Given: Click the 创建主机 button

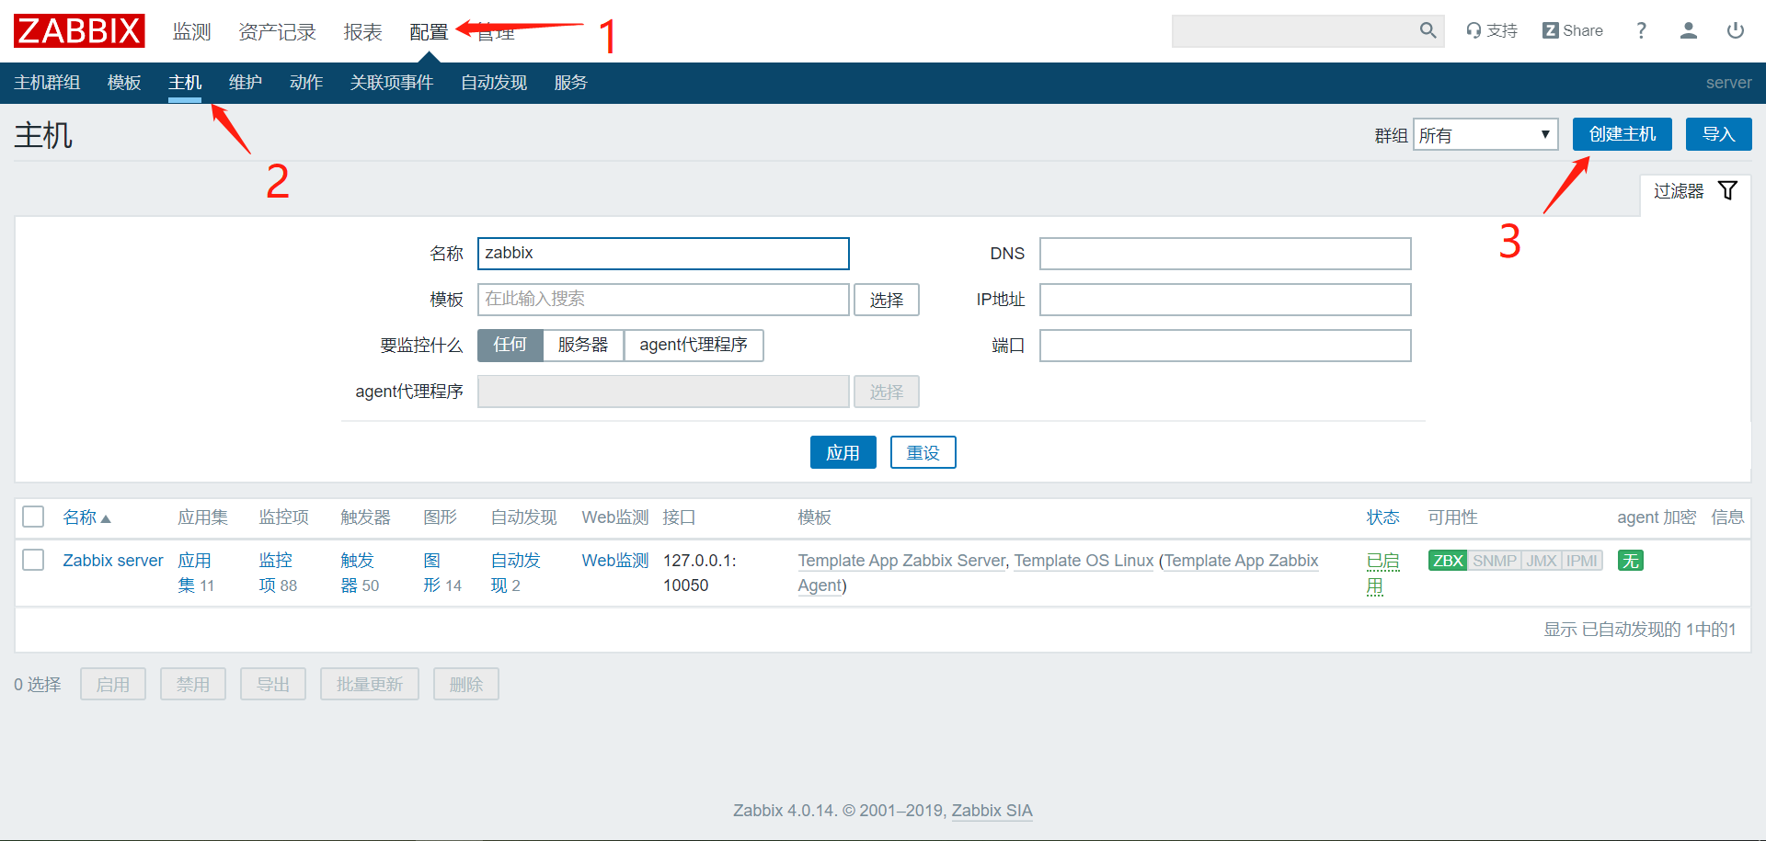Looking at the screenshot, I should pos(1623,134).
